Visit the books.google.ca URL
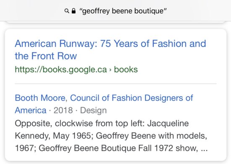Image resolution: width=231 pixels, height=164 pixels. point(61,70)
